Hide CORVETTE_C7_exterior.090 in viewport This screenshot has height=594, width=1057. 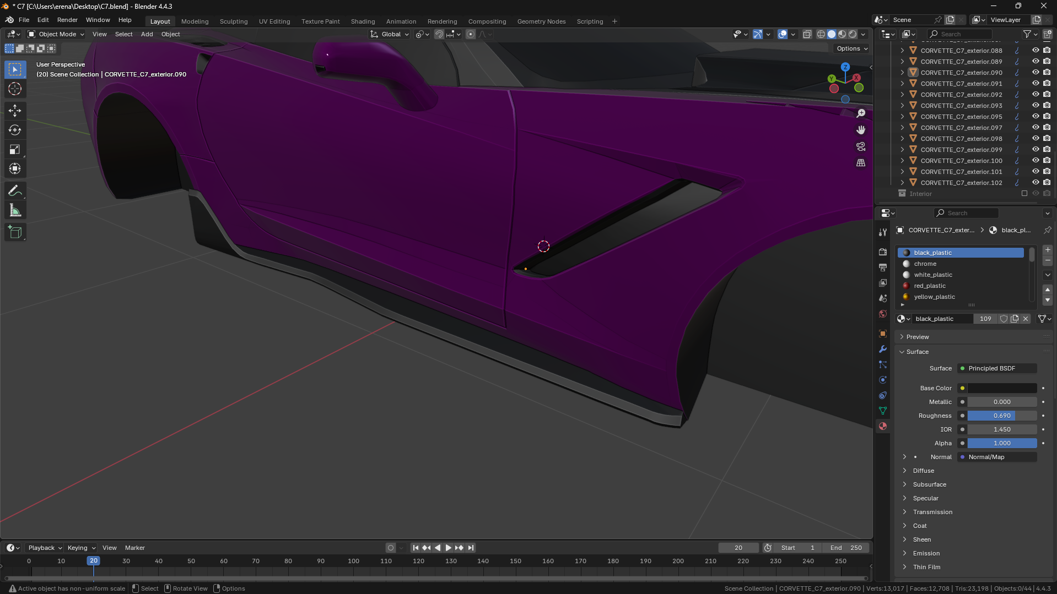pos(1036,72)
